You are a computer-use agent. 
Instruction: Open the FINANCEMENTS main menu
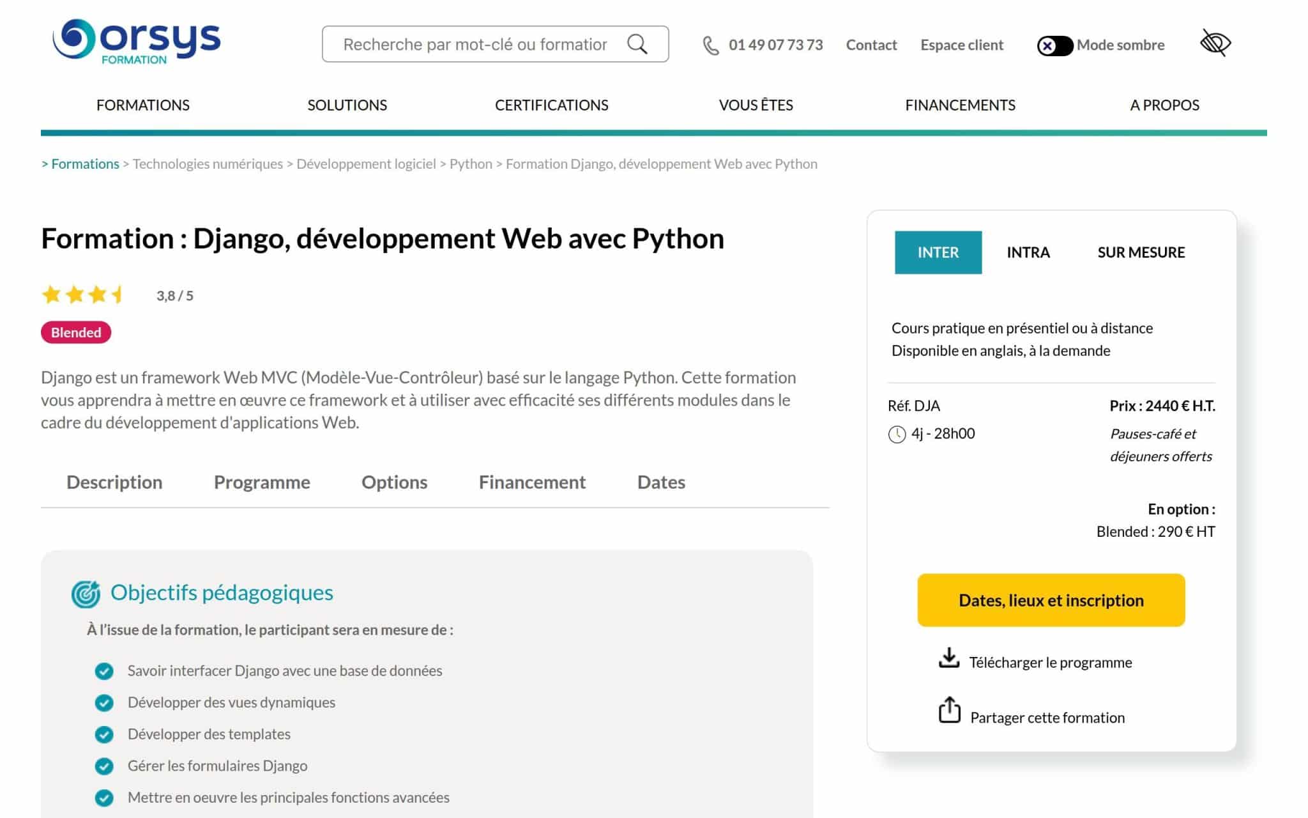[x=961, y=105]
